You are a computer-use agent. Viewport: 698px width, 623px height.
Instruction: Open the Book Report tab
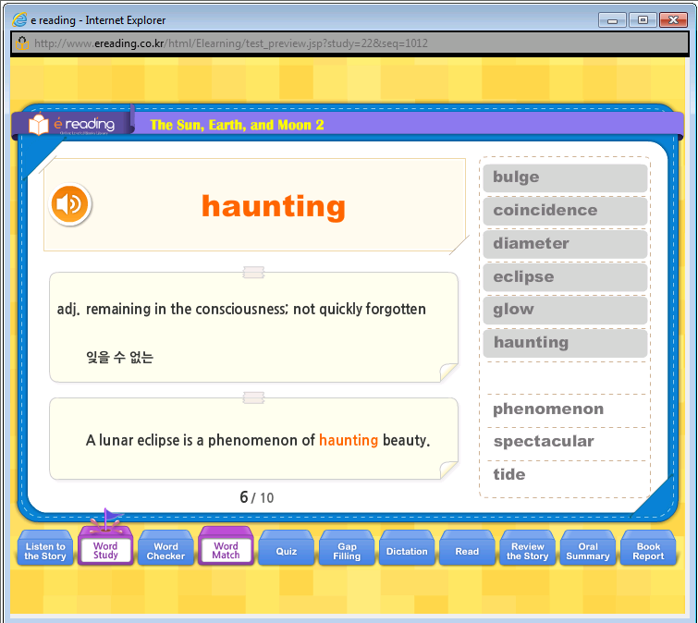tap(648, 549)
